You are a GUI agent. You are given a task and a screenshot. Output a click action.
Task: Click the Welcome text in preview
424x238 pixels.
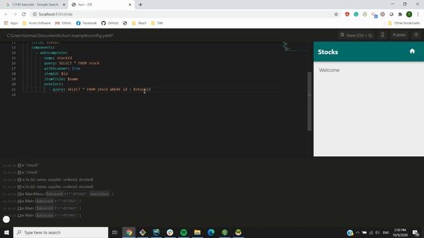329,70
